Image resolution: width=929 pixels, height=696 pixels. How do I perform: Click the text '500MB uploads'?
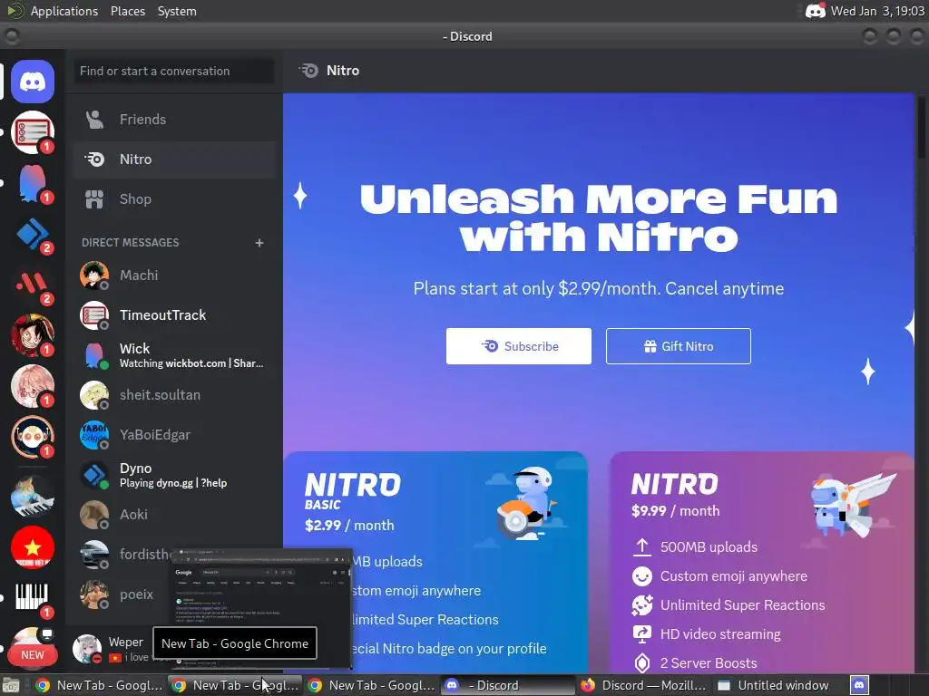(709, 546)
